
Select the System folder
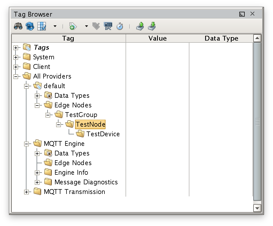[x=44, y=57]
